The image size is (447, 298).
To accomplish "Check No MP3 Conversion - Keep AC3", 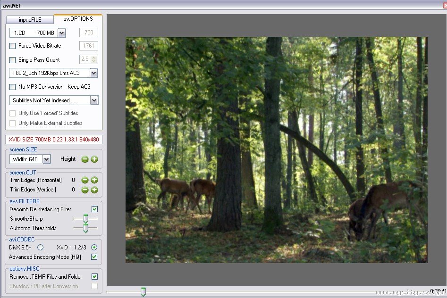I will (13, 87).
